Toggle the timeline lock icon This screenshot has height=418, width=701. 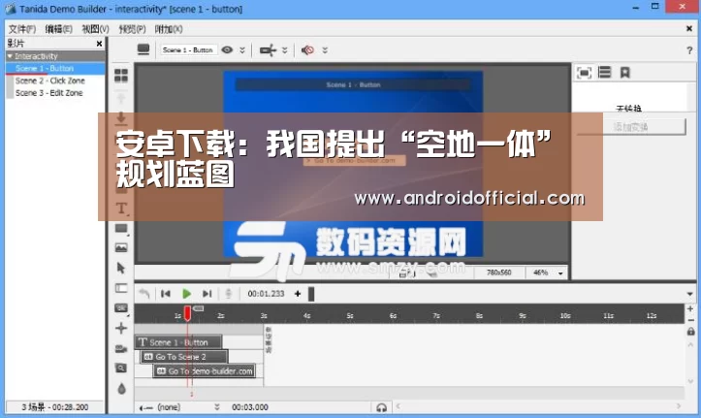pyautogui.click(x=690, y=332)
